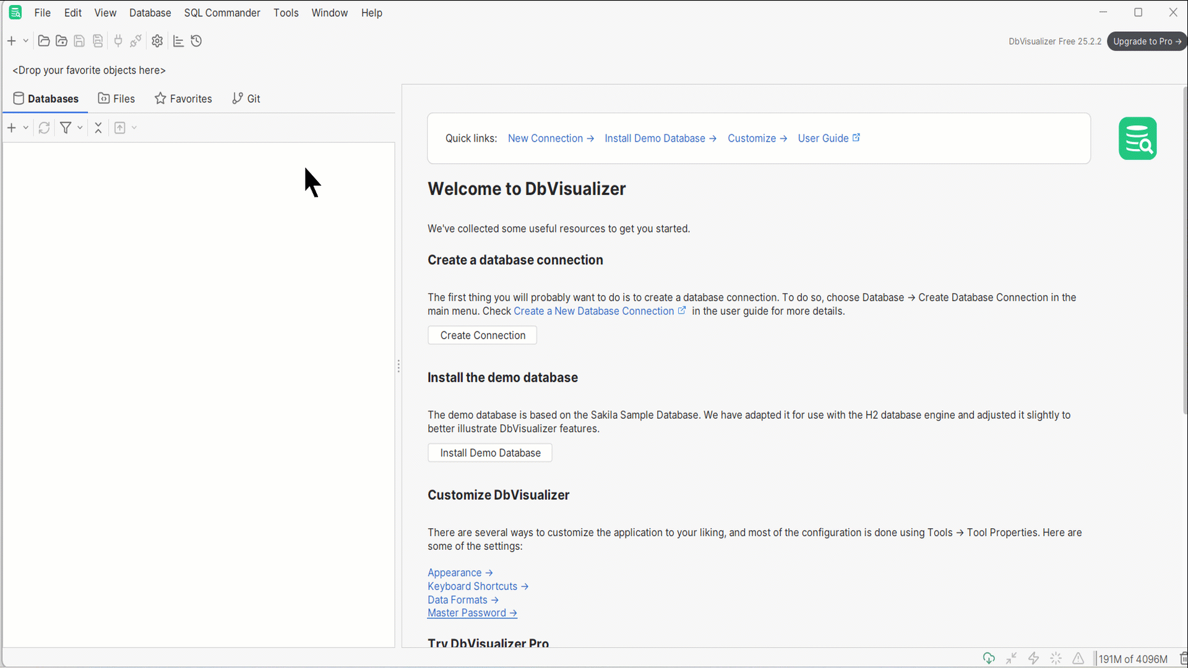This screenshot has width=1188, height=668.
Task: Open the SQL Commander menu
Action: [x=222, y=12]
